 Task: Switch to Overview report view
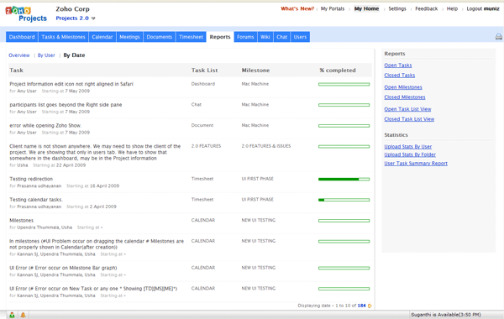[19, 55]
